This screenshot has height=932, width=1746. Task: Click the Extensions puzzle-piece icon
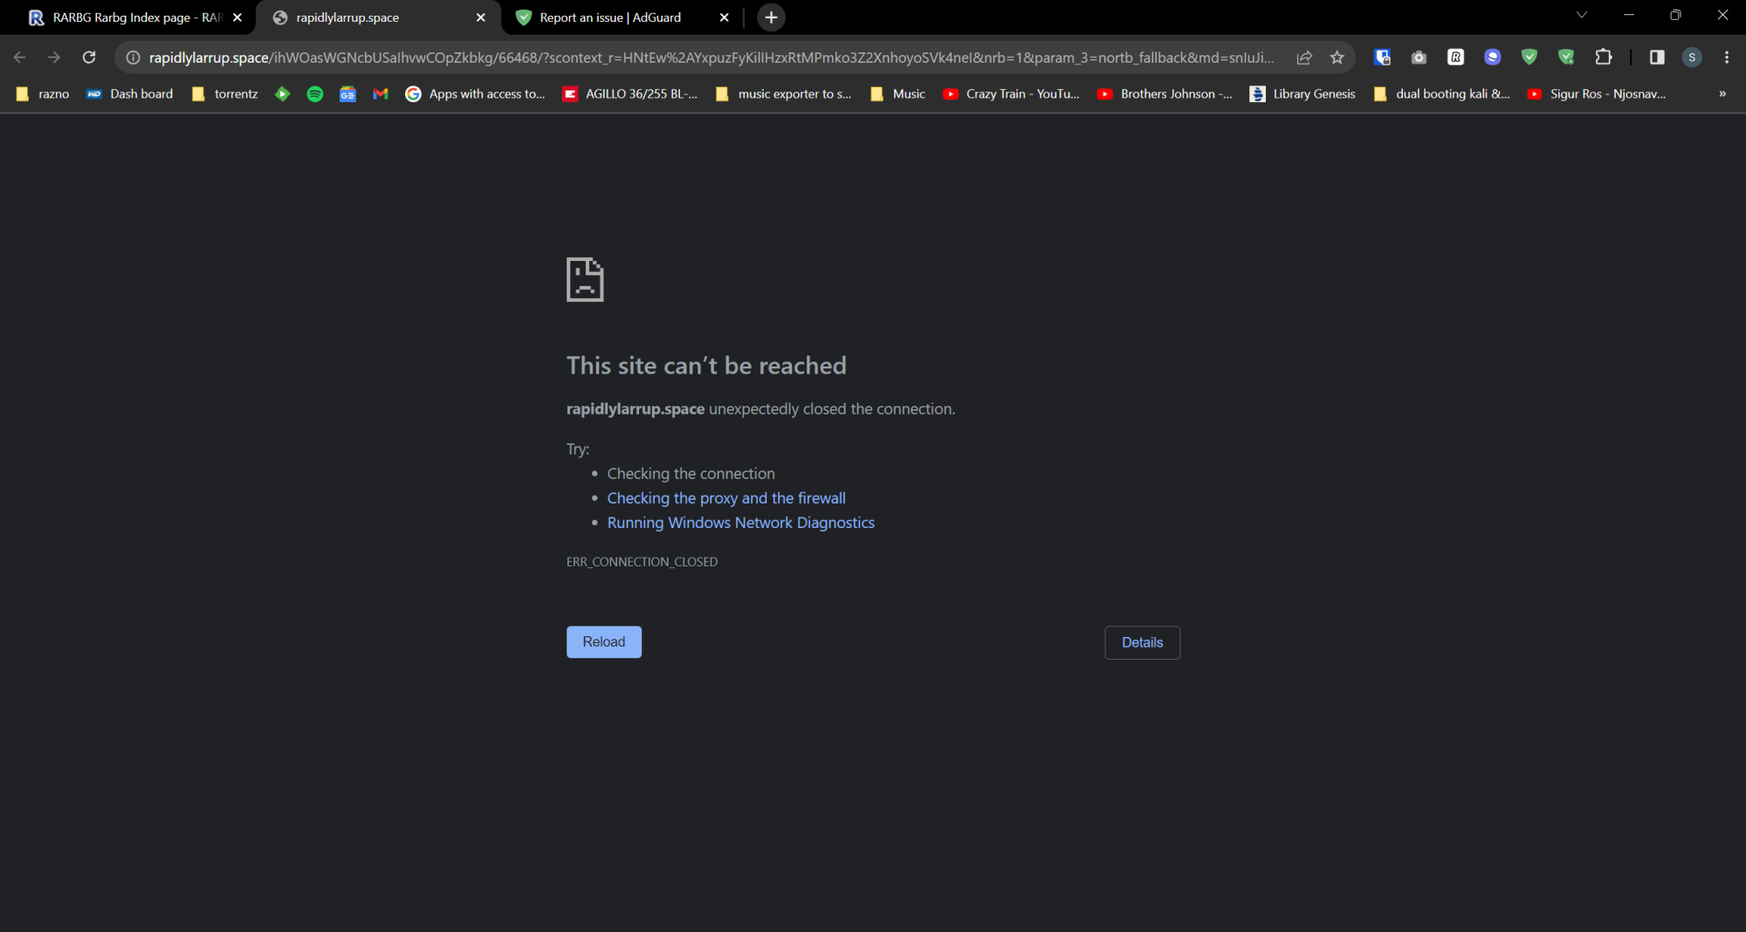pos(1604,57)
